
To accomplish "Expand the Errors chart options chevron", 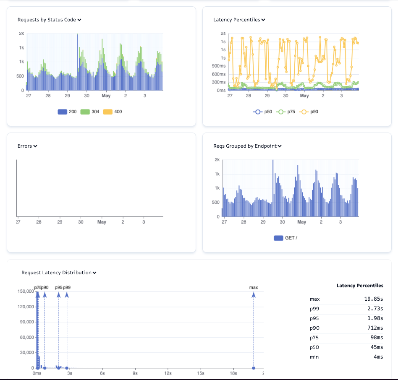I will click(34, 146).
